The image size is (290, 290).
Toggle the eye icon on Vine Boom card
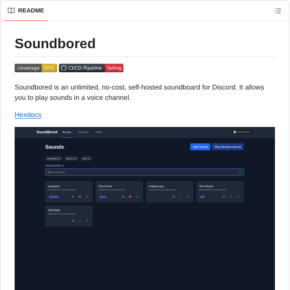(224, 197)
